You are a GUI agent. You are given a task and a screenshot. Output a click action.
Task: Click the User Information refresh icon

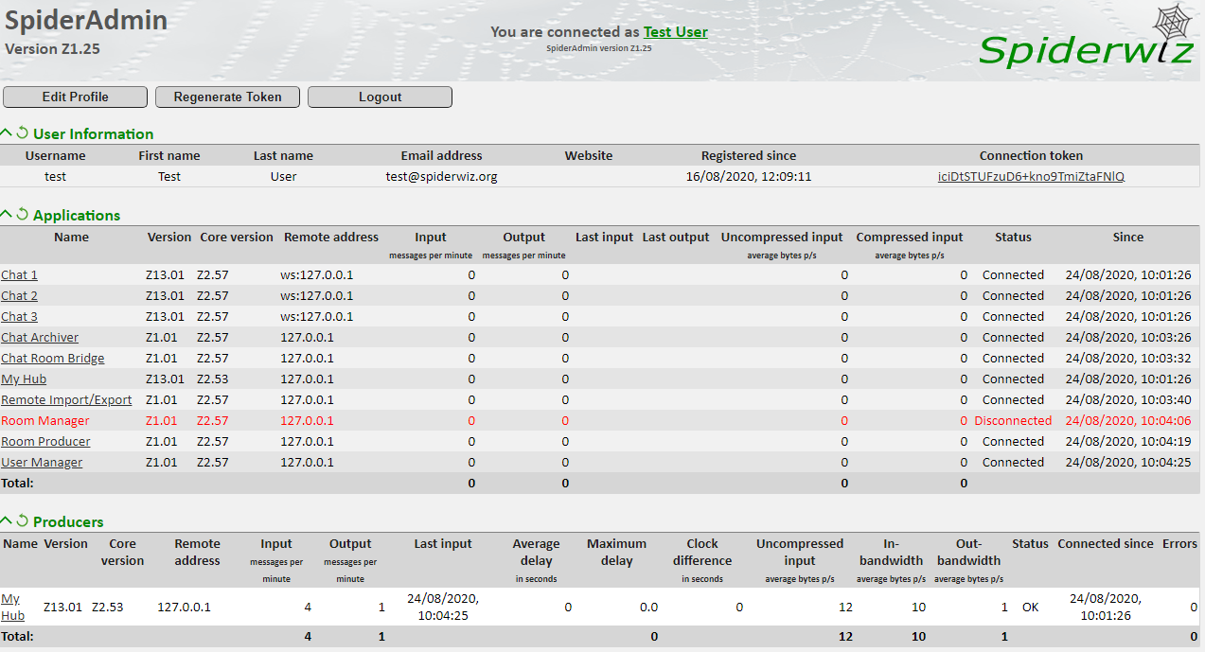(23, 133)
